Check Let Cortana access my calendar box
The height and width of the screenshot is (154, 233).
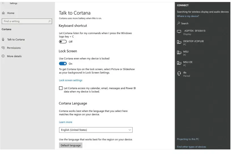point(61,88)
